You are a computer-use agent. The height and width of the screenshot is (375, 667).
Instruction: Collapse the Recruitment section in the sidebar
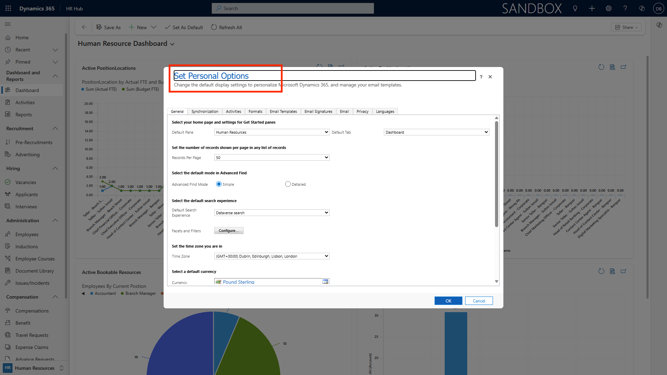click(55, 128)
